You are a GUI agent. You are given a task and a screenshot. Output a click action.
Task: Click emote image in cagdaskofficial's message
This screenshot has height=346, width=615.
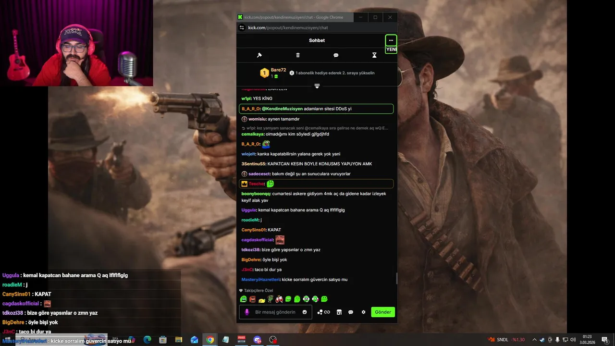click(280, 240)
